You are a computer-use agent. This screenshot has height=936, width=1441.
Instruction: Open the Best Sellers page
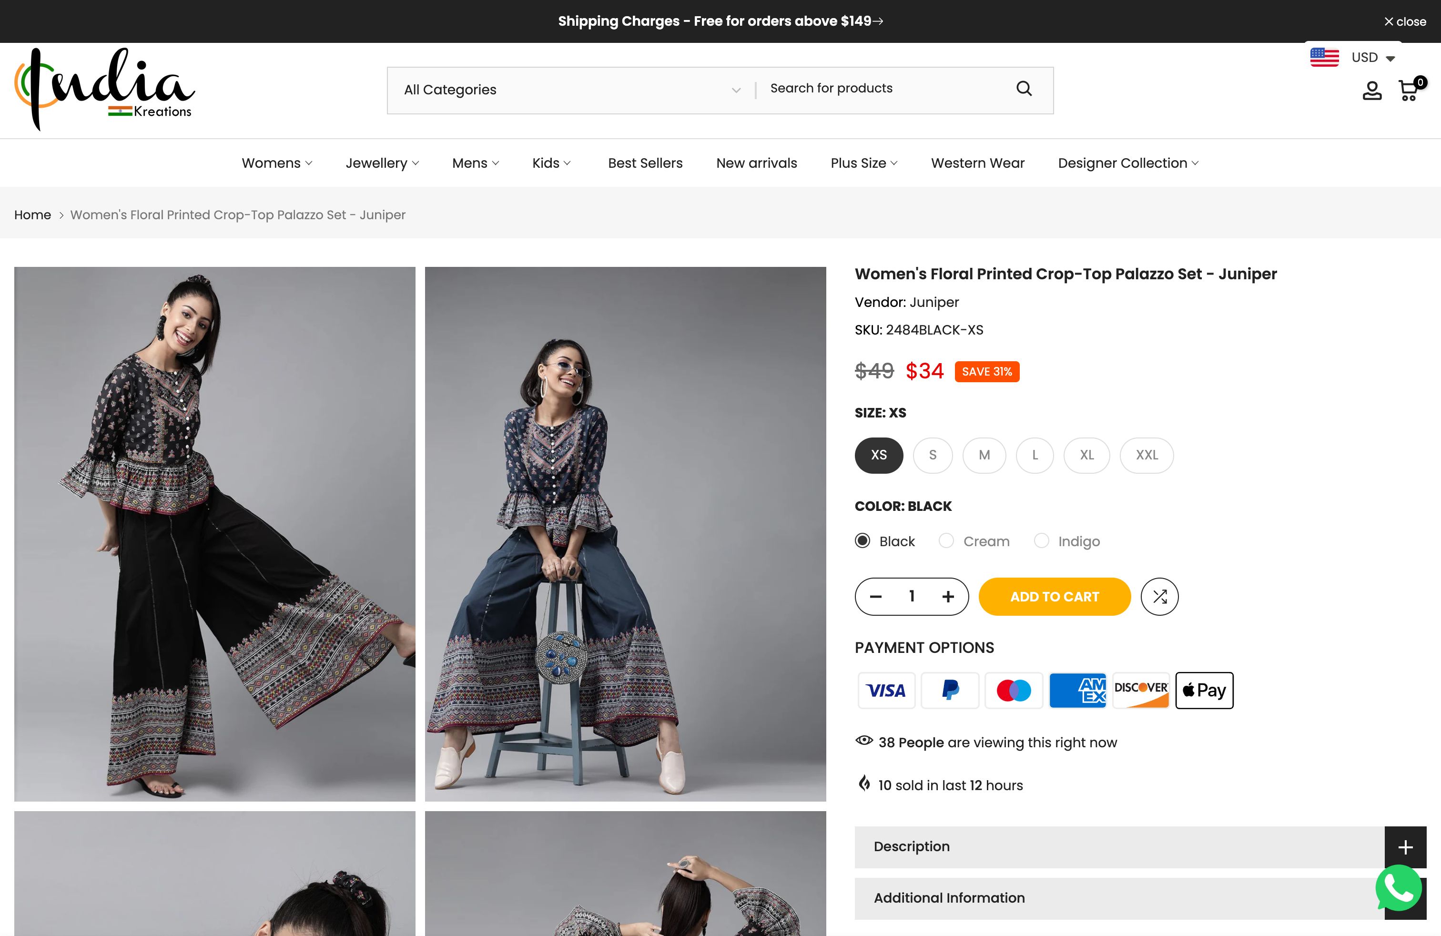pyautogui.click(x=645, y=163)
